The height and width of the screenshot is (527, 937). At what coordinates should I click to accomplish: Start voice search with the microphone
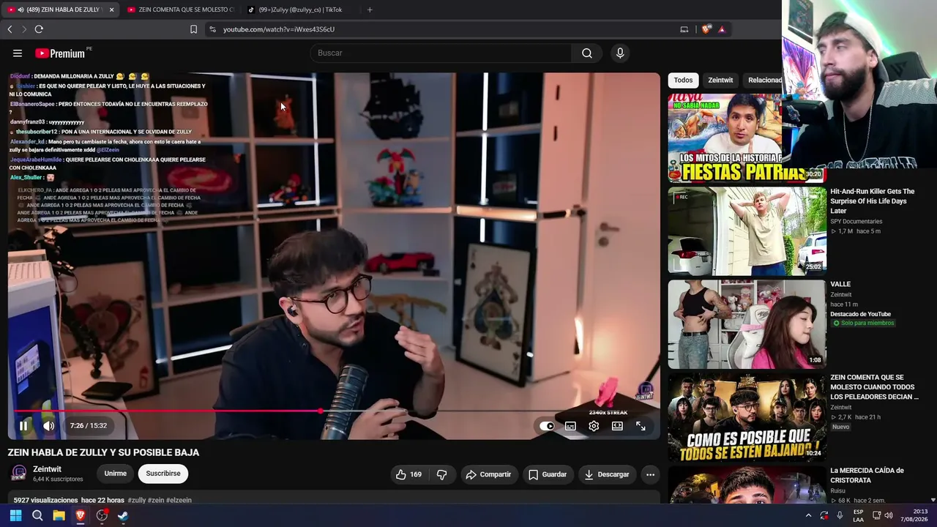pyautogui.click(x=620, y=53)
